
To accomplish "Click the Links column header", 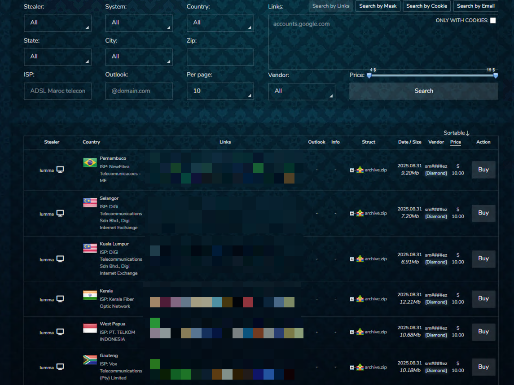I will click(x=225, y=142).
